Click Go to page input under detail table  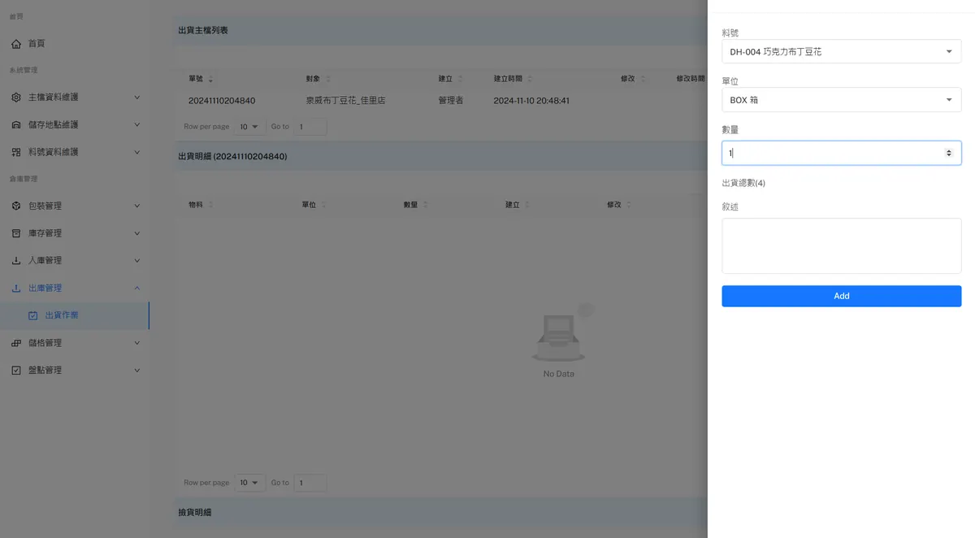click(x=310, y=483)
